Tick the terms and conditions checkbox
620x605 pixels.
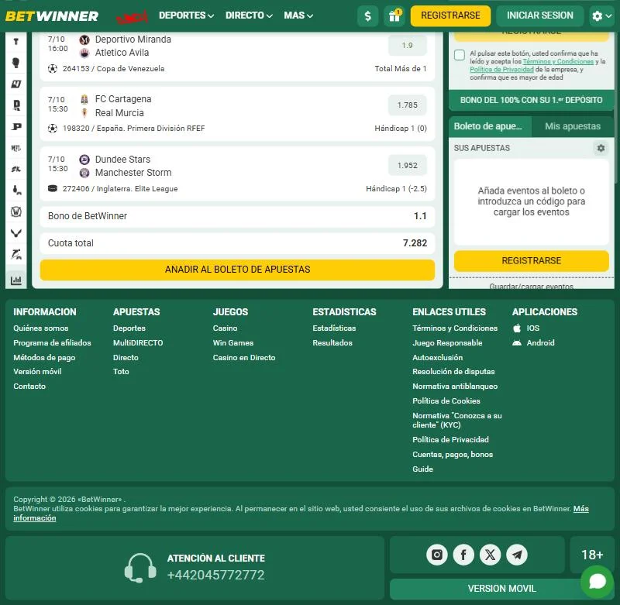coord(460,55)
